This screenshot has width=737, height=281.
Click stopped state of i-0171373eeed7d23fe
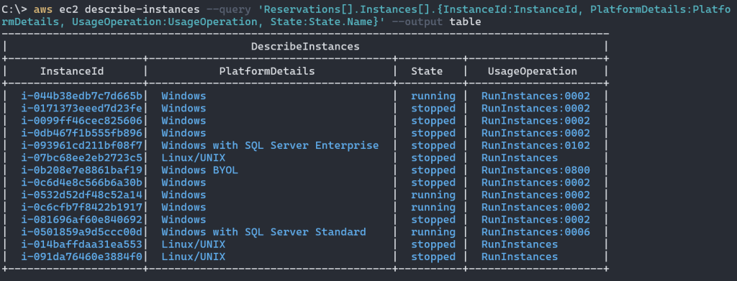tap(433, 109)
